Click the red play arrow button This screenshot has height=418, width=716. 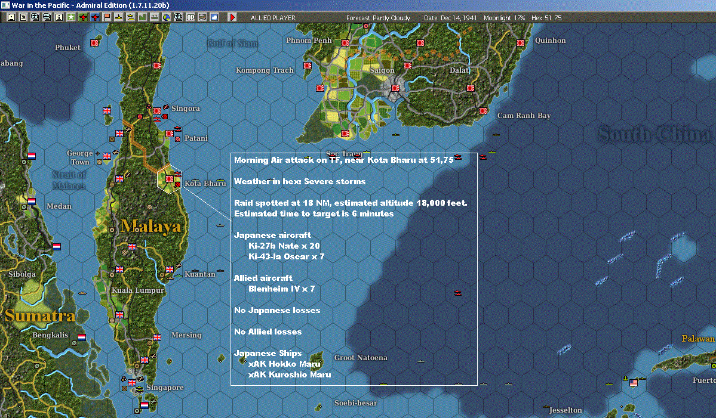point(232,17)
